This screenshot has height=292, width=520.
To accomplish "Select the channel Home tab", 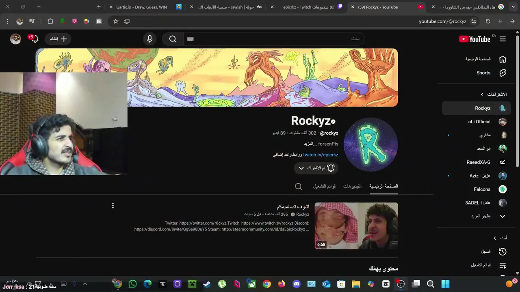I will pos(383,187).
